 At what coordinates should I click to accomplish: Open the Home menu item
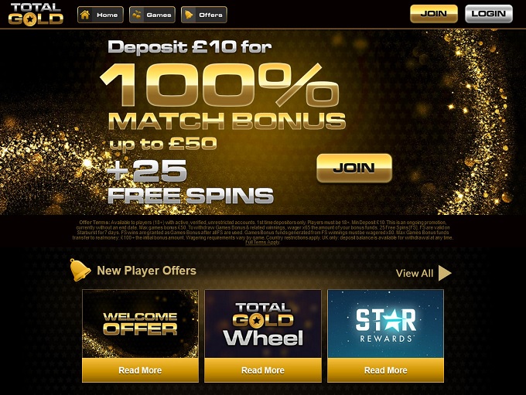point(101,15)
